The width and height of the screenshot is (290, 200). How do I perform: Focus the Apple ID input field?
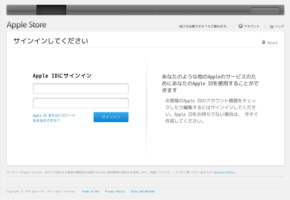coord(81,89)
